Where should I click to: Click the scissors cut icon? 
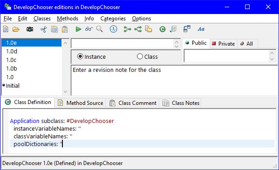(44, 29)
